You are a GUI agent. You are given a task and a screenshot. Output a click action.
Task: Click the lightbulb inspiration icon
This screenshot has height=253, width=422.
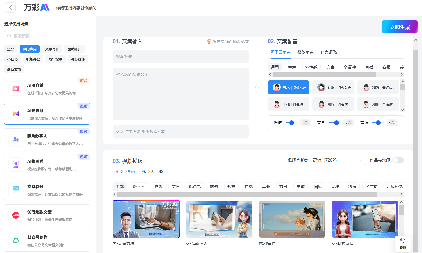point(209,41)
